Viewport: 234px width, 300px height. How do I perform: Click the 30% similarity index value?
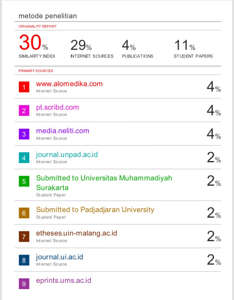tap(33, 42)
